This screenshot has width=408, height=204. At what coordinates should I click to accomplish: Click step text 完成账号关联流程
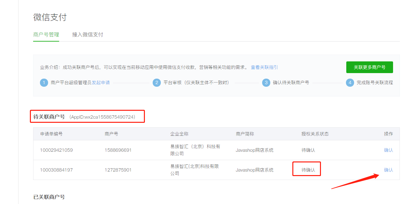click(x=375, y=83)
